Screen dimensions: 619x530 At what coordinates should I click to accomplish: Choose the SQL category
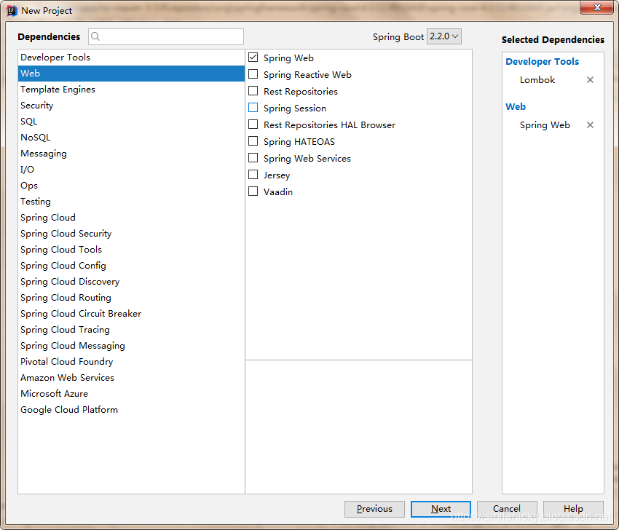131,122
